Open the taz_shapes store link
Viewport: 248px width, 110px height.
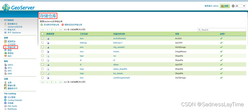(x=118, y=74)
